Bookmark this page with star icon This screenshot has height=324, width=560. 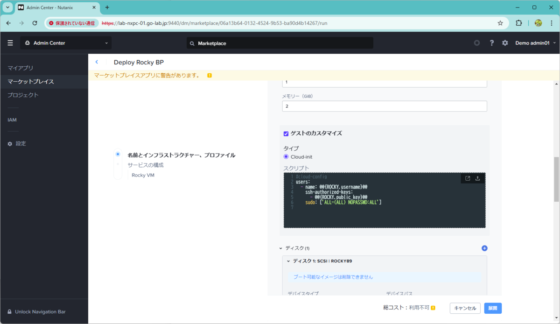[500, 23]
